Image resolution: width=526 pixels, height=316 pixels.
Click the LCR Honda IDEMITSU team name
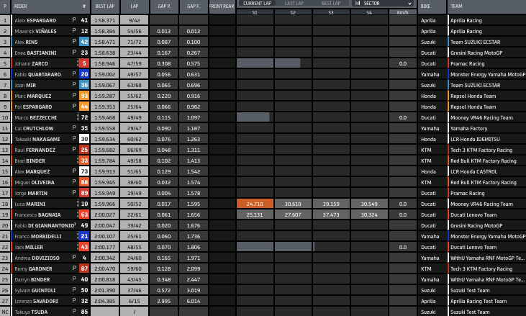coord(475,139)
